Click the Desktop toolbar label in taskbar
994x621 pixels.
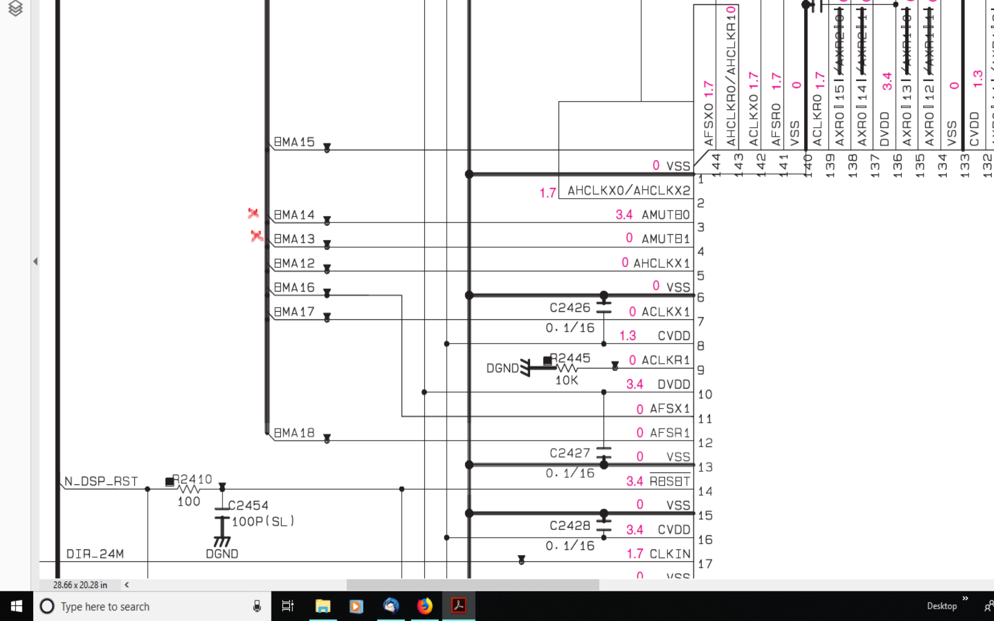click(941, 606)
